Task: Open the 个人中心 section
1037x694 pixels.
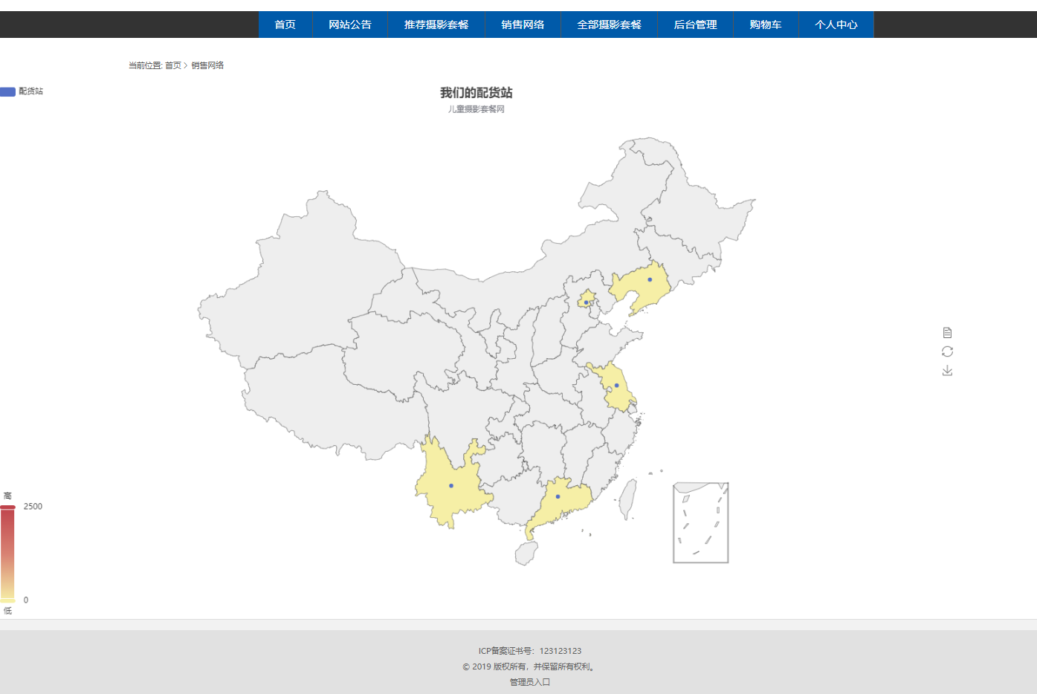Action: (x=836, y=25)
